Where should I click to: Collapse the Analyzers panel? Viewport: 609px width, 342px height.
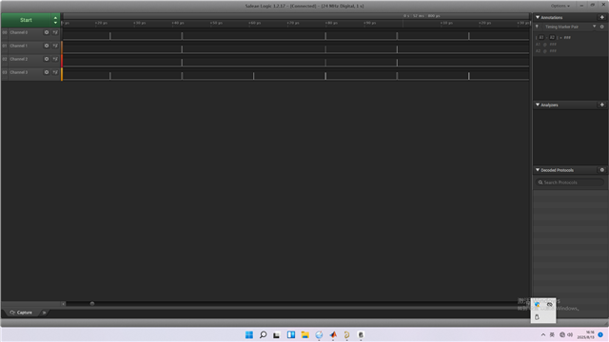click(x=538, y=104)
